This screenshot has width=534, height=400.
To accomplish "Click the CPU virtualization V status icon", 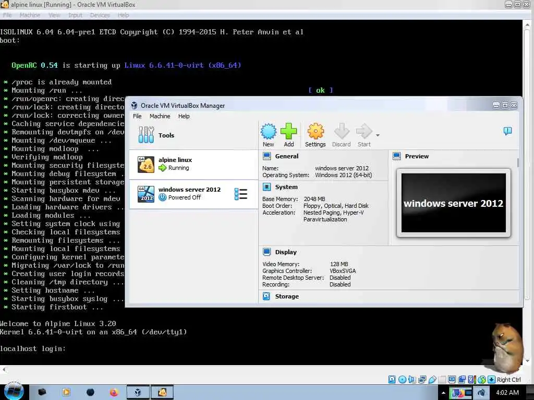I will 471,380.
